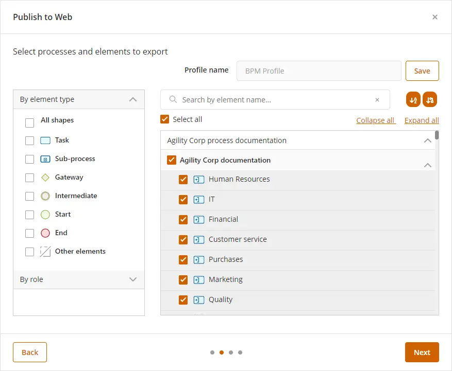Click the sort ascending icon button
This screenshot has width=452, height=371.
point(413,100)
